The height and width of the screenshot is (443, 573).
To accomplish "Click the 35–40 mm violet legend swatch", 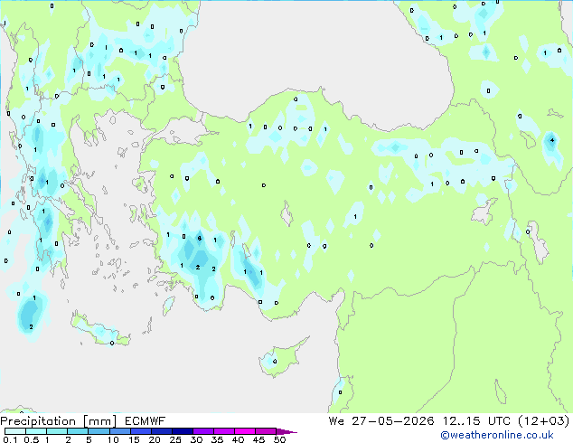I will pyautogui.click(x=223, y=431).
